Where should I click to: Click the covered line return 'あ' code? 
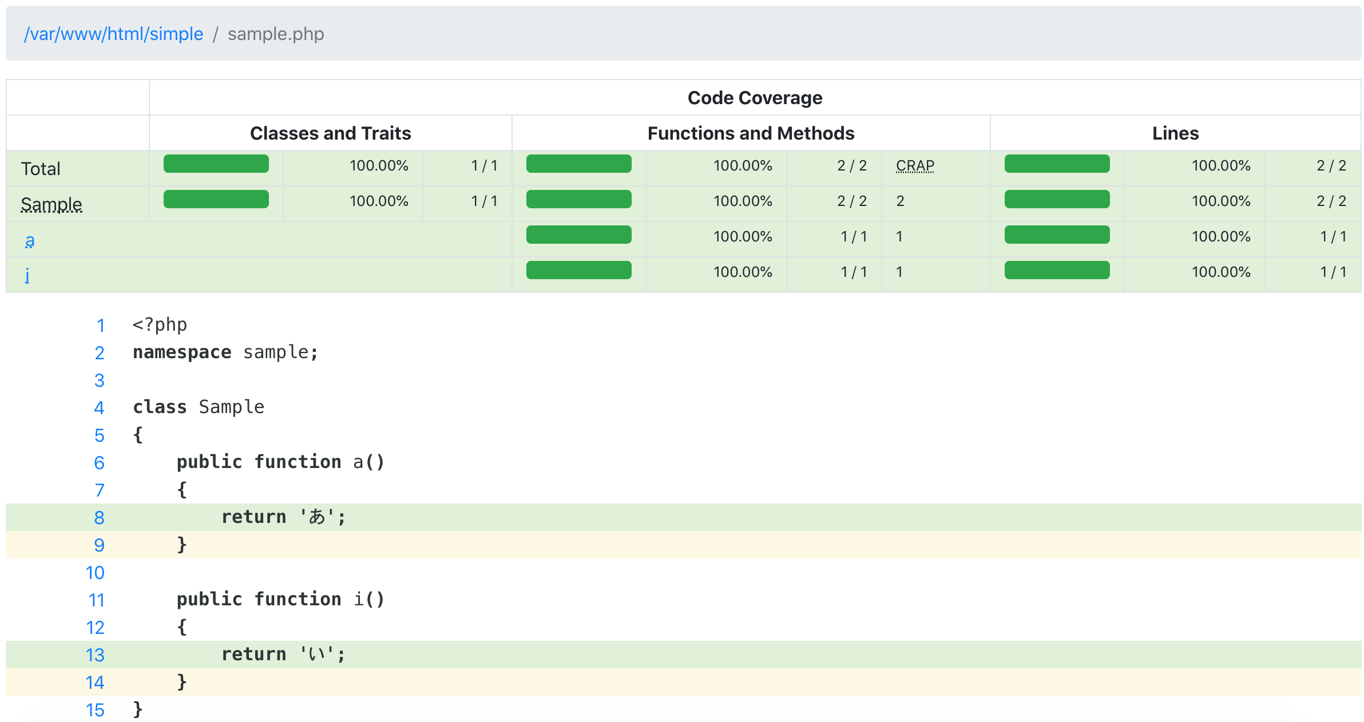[283, 517]
